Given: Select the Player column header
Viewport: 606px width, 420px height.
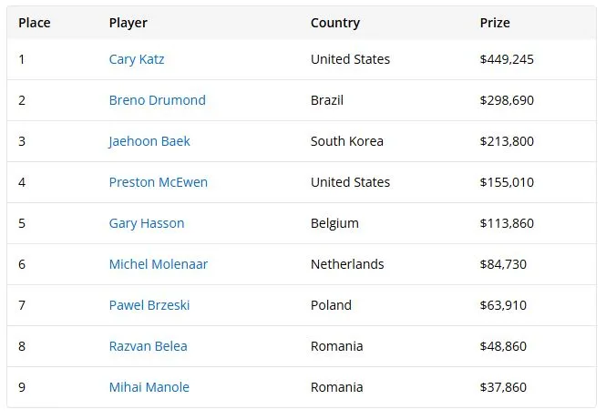Looking at the screenshot, I should pyautogui.click(x=128, y=23).
